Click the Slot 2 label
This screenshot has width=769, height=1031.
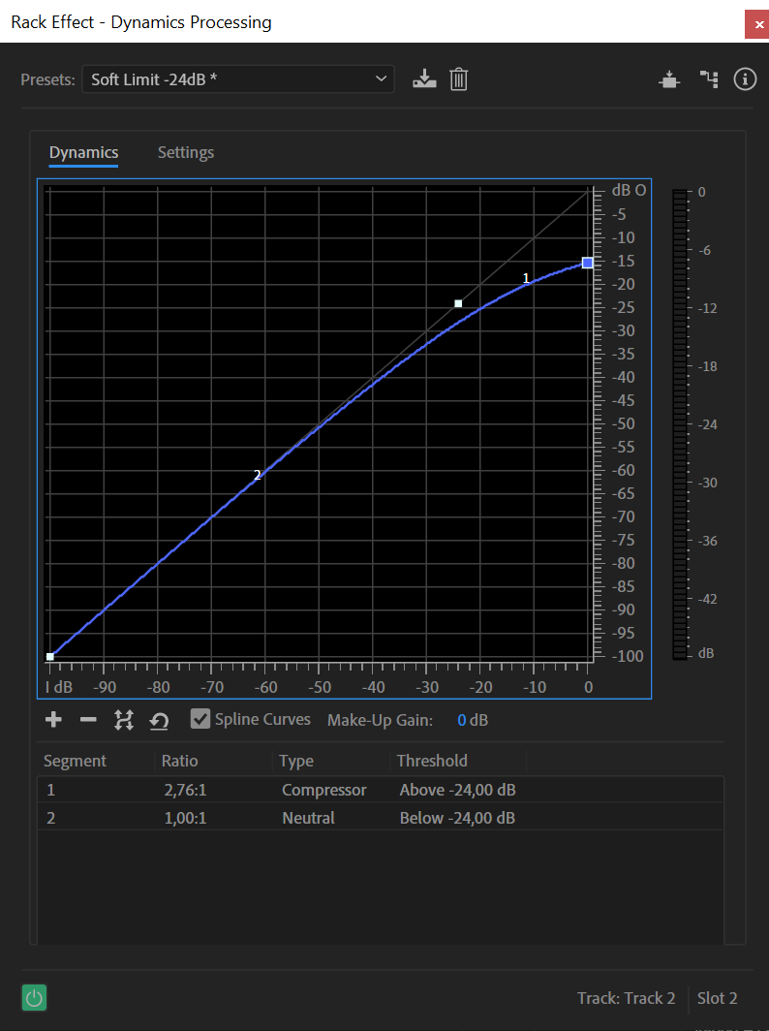(717, 998)
